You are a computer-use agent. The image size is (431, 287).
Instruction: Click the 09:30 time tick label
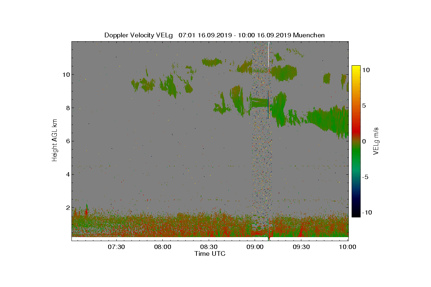click(x=301, y=247)
